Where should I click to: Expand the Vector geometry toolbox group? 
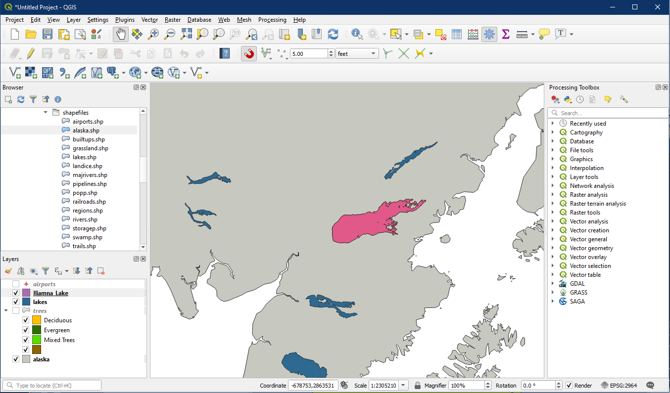(553, 248)
